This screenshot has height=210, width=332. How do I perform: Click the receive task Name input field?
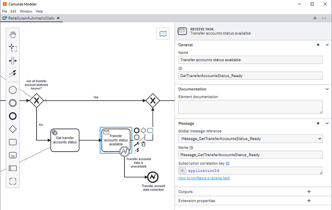click(x=250, y=60)
